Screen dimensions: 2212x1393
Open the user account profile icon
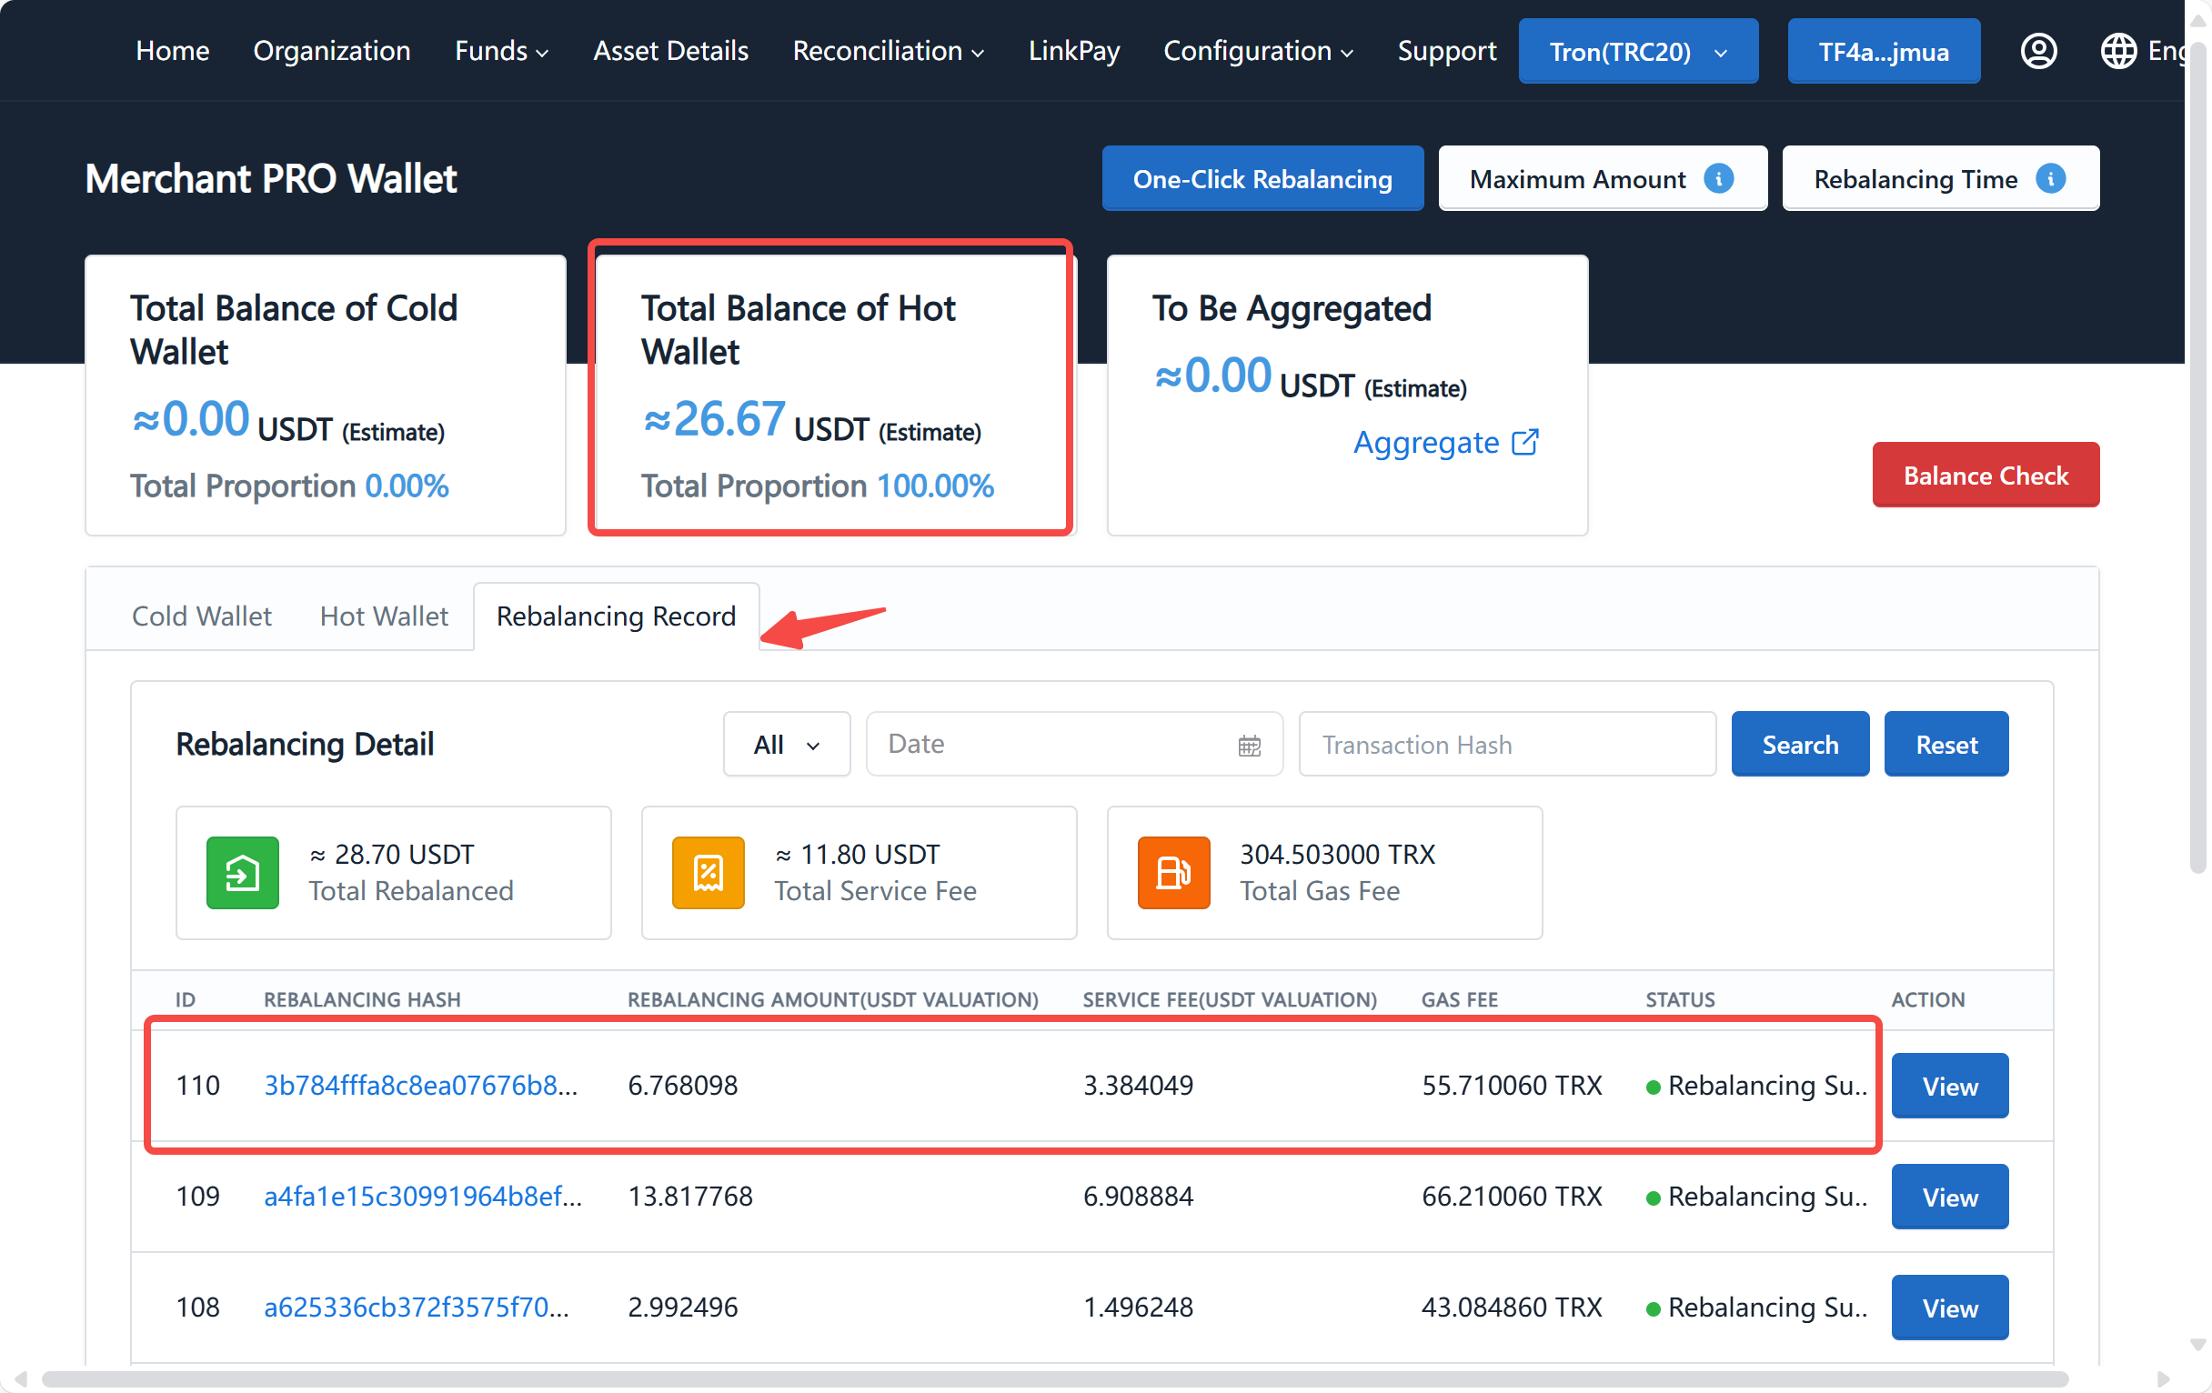pos(2037,52)
